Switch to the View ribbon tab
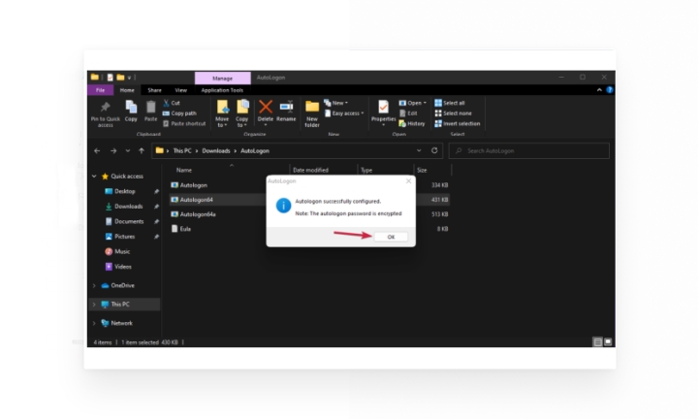 pyautogui.click(x=180, y=90)
